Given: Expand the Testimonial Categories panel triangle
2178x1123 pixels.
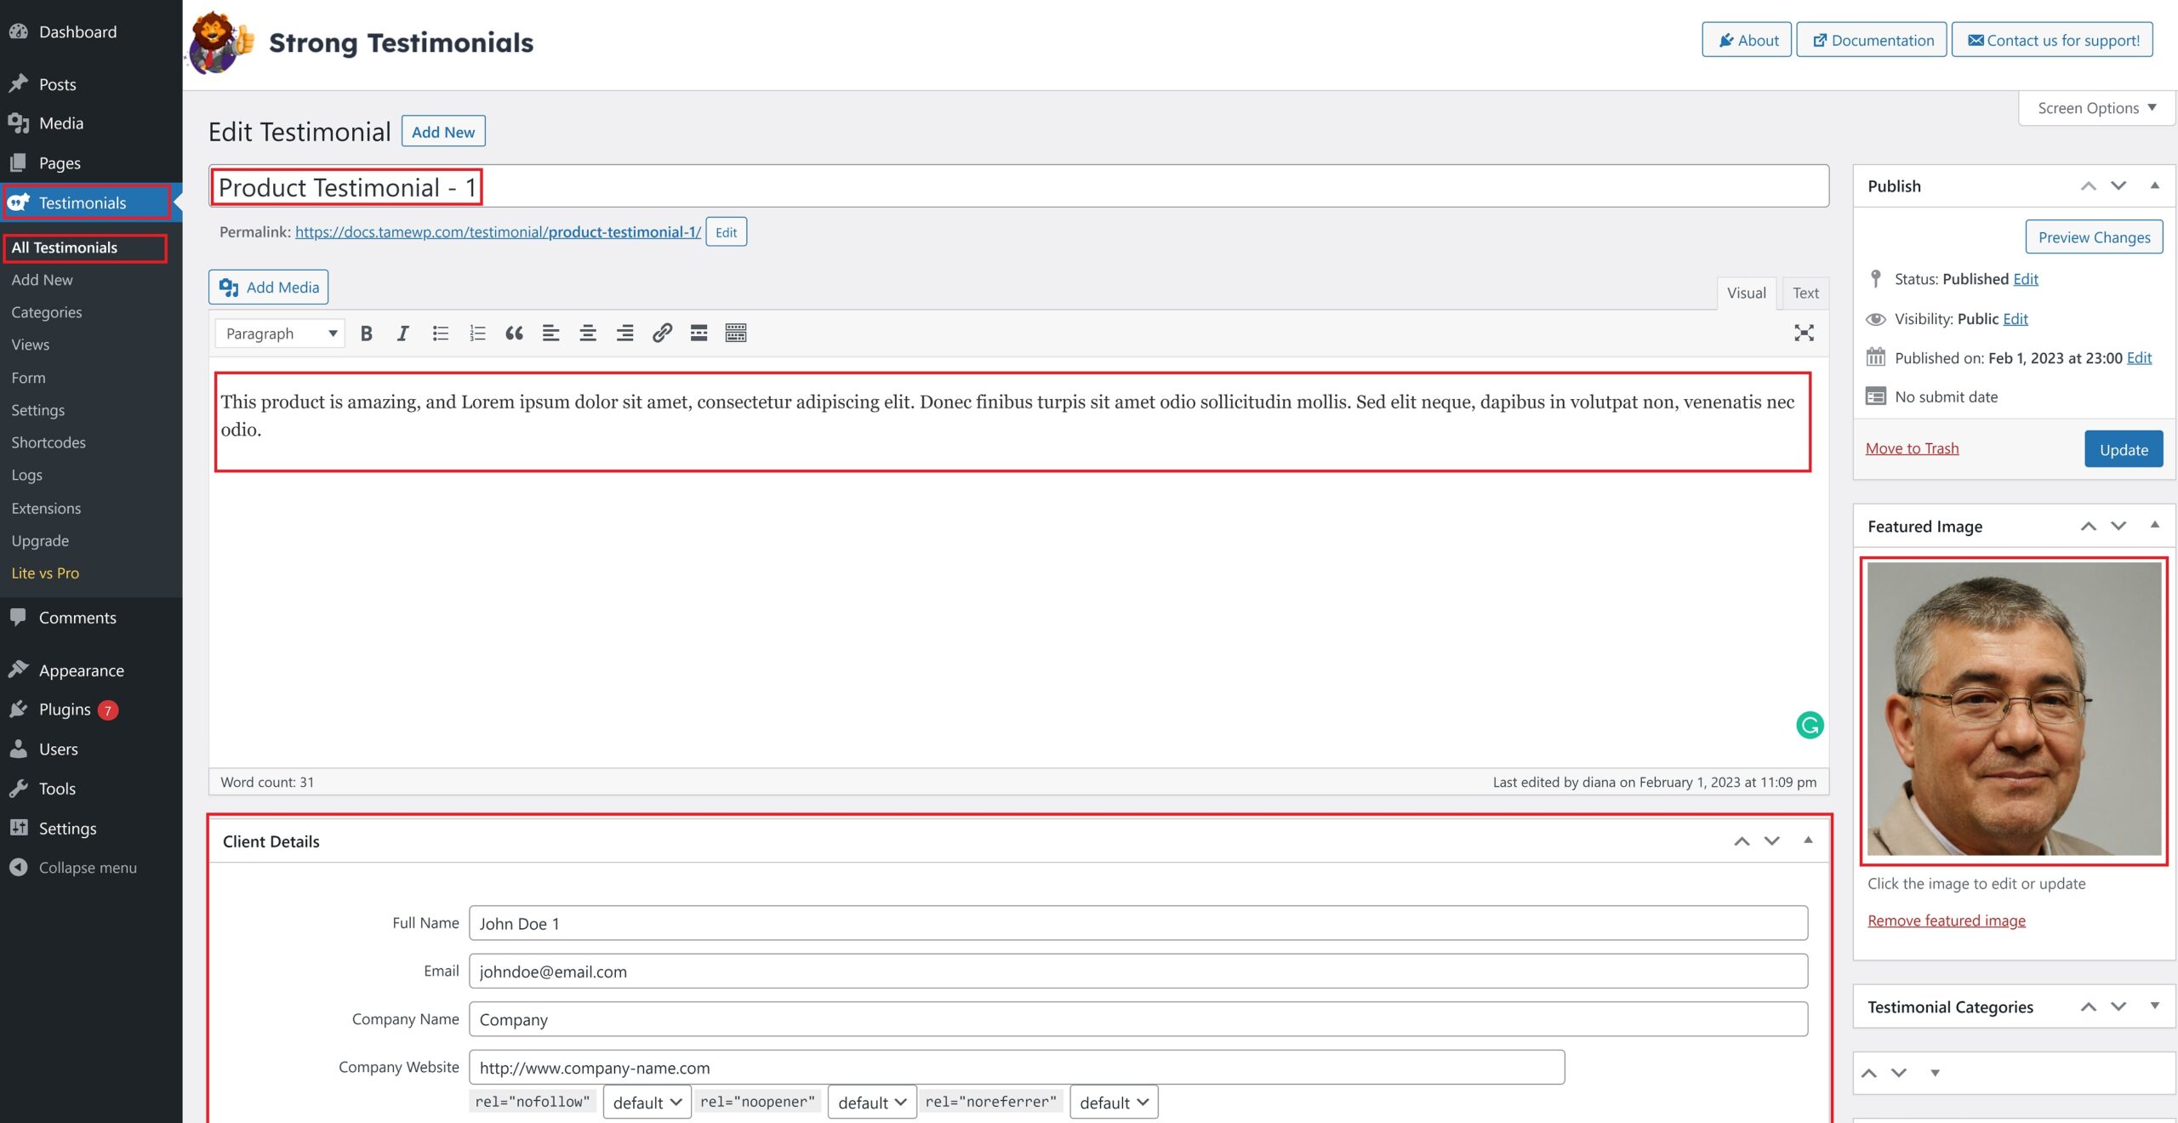Looking at the screenshot, I should click(x=2155, y=1006).
